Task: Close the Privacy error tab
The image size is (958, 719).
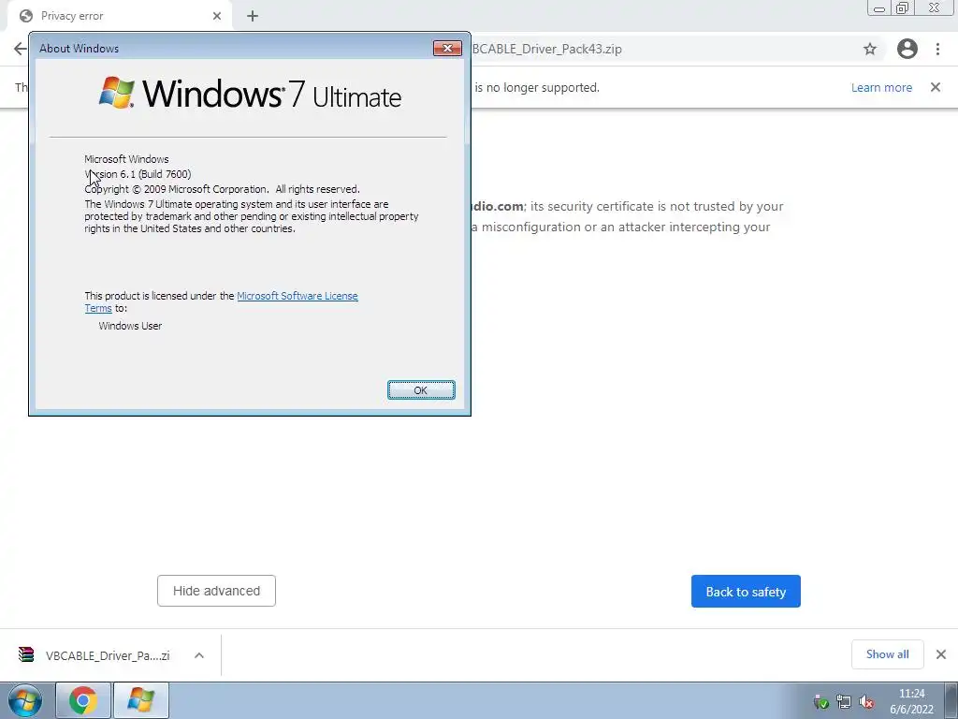Action: coord(217,16)
